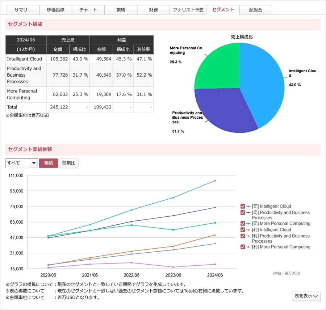Toggle [利] More Personal Computing checkbox
The width and height of the screenshot is (326, 310).
click(x=243, y=247)
